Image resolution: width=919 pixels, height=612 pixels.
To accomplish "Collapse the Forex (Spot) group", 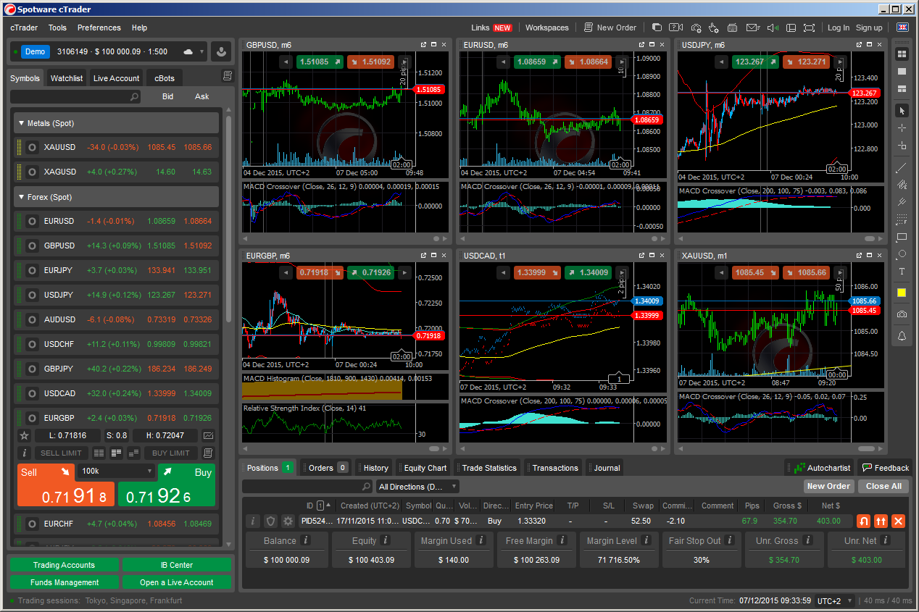I will point(116,197).
